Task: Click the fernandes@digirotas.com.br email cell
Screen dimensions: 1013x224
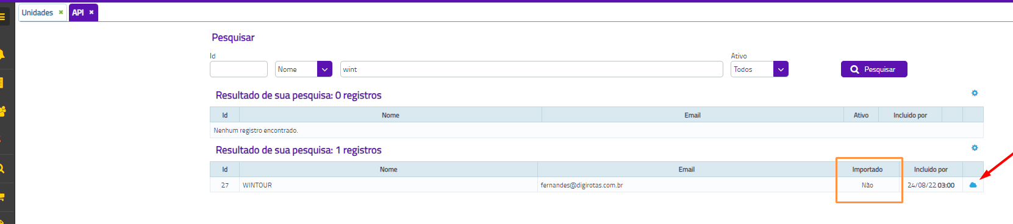Action: [x=687, y=185]
